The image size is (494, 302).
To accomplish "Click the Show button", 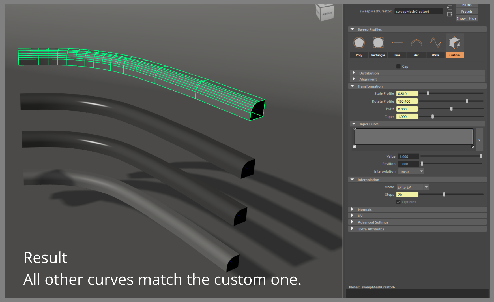I will [461, 18].
